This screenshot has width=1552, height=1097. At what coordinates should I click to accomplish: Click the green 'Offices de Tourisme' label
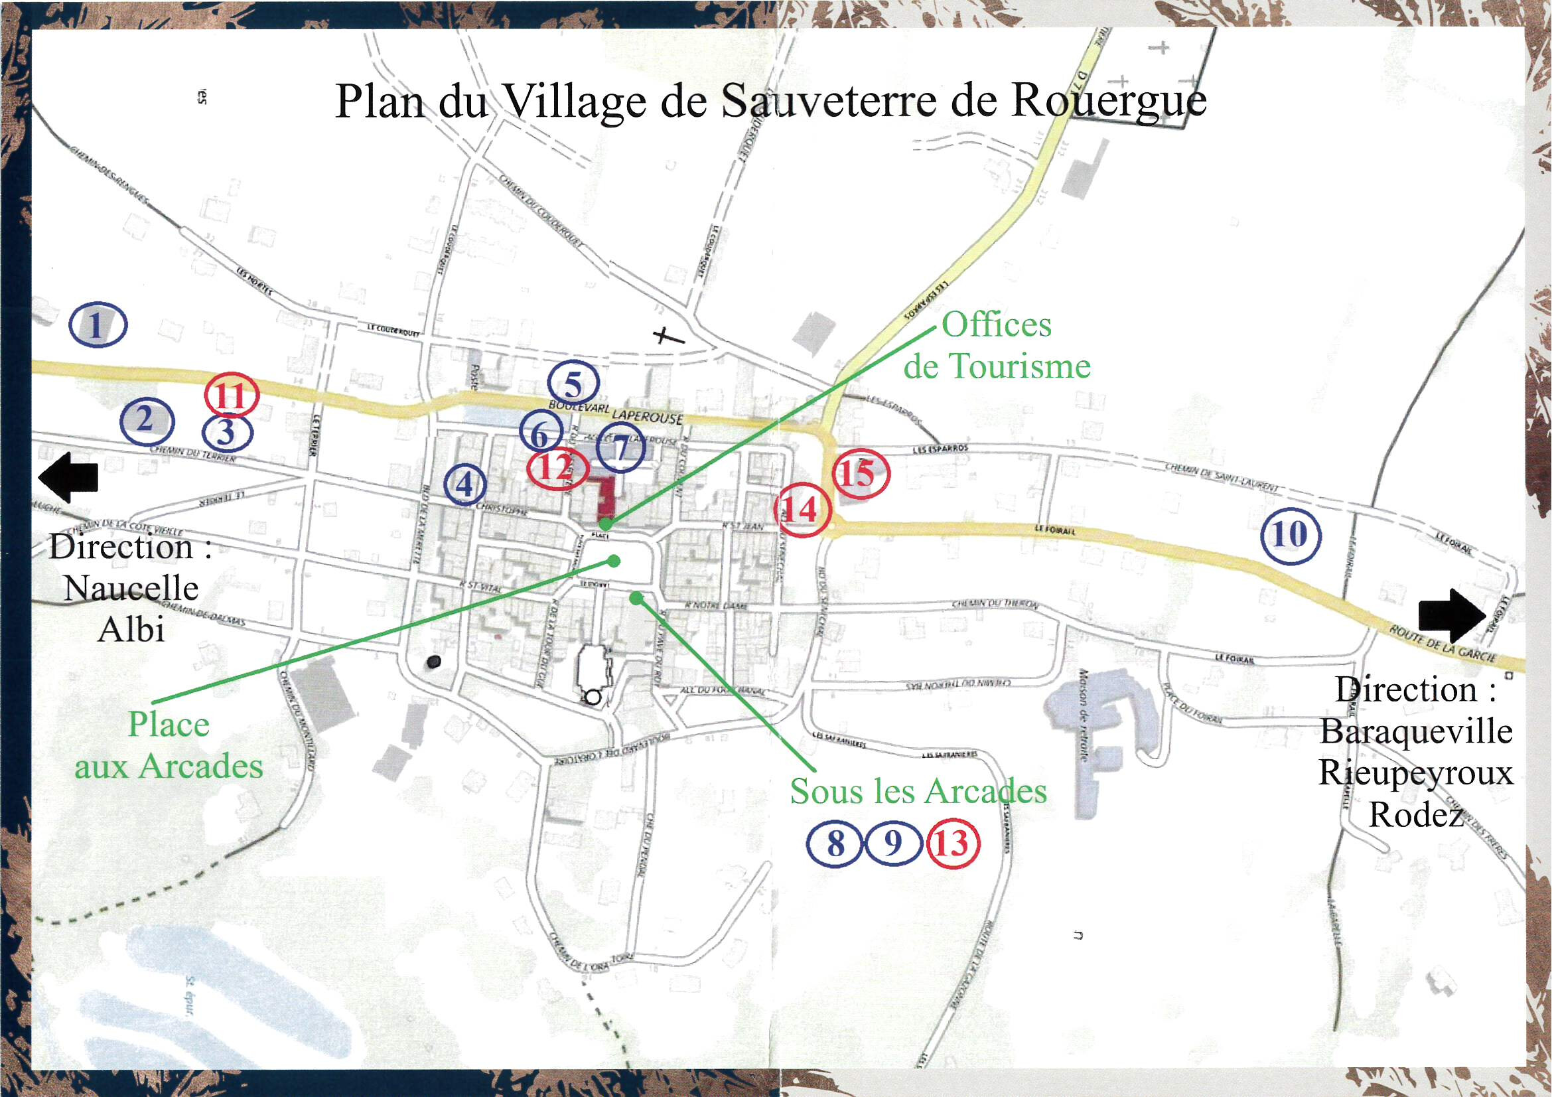997,345
